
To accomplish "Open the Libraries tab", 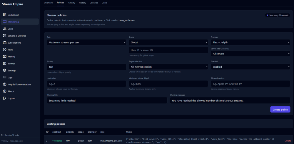I will [x=94, y=3].
